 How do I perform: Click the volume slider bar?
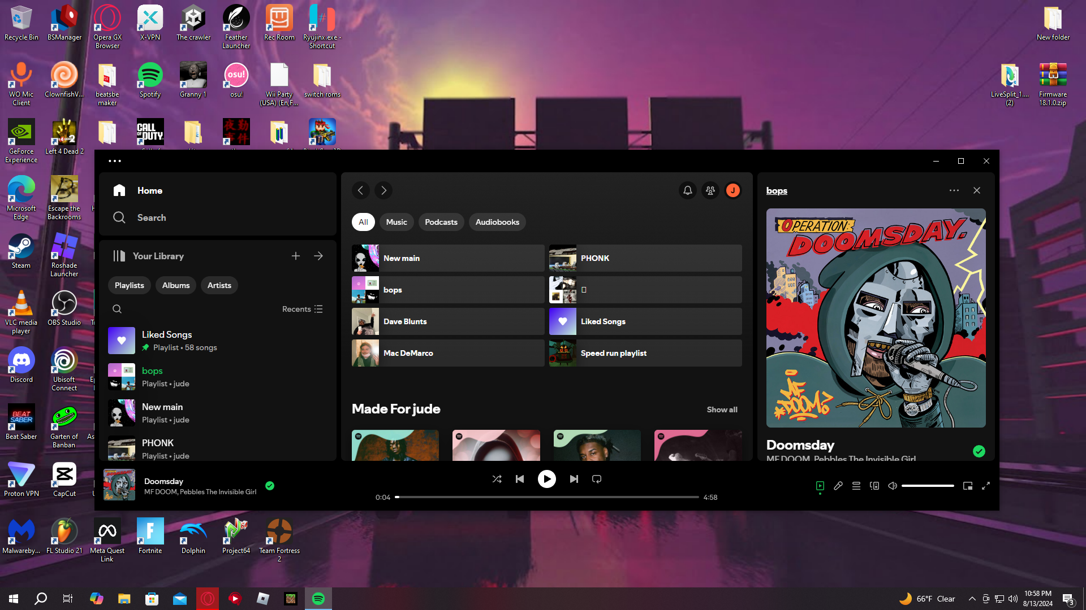pos(928,486)
